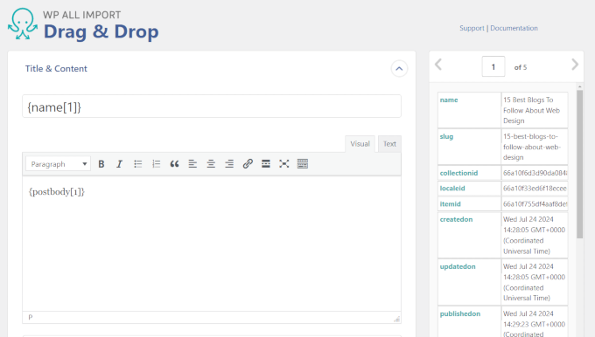The height and width of the screenshot is (337, 595).
Task: Open the Documentation link
Action: 514,28
